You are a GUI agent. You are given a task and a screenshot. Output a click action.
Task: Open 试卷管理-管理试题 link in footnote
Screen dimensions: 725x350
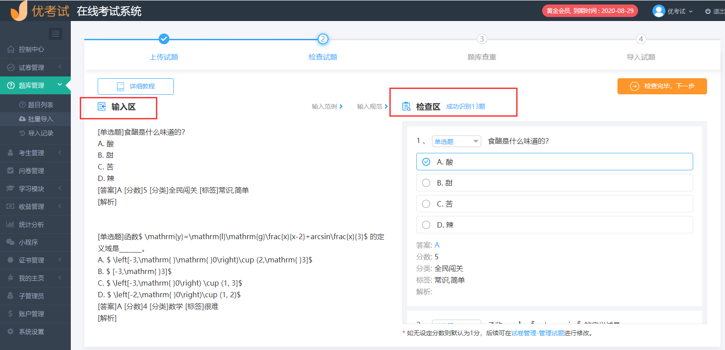pyautogui.click(x=538, y=333)
